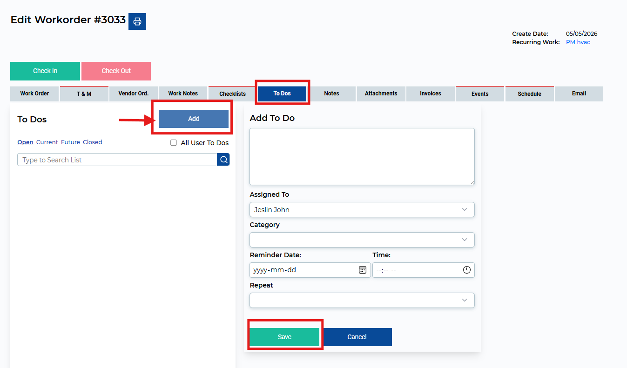Cancel adding the To Do
Viewport: 627px width, 368px height.
pos(357,337)
